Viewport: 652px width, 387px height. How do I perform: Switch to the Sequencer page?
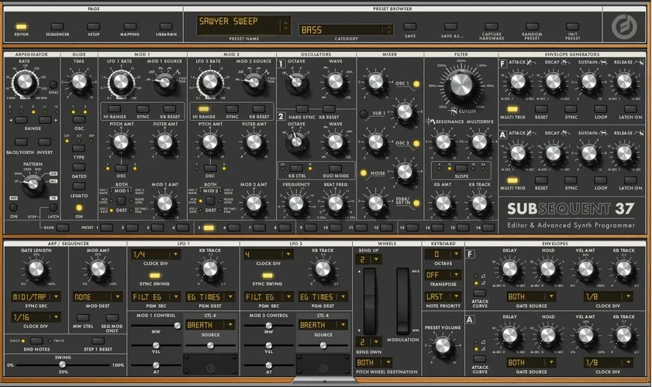(57, 26)
